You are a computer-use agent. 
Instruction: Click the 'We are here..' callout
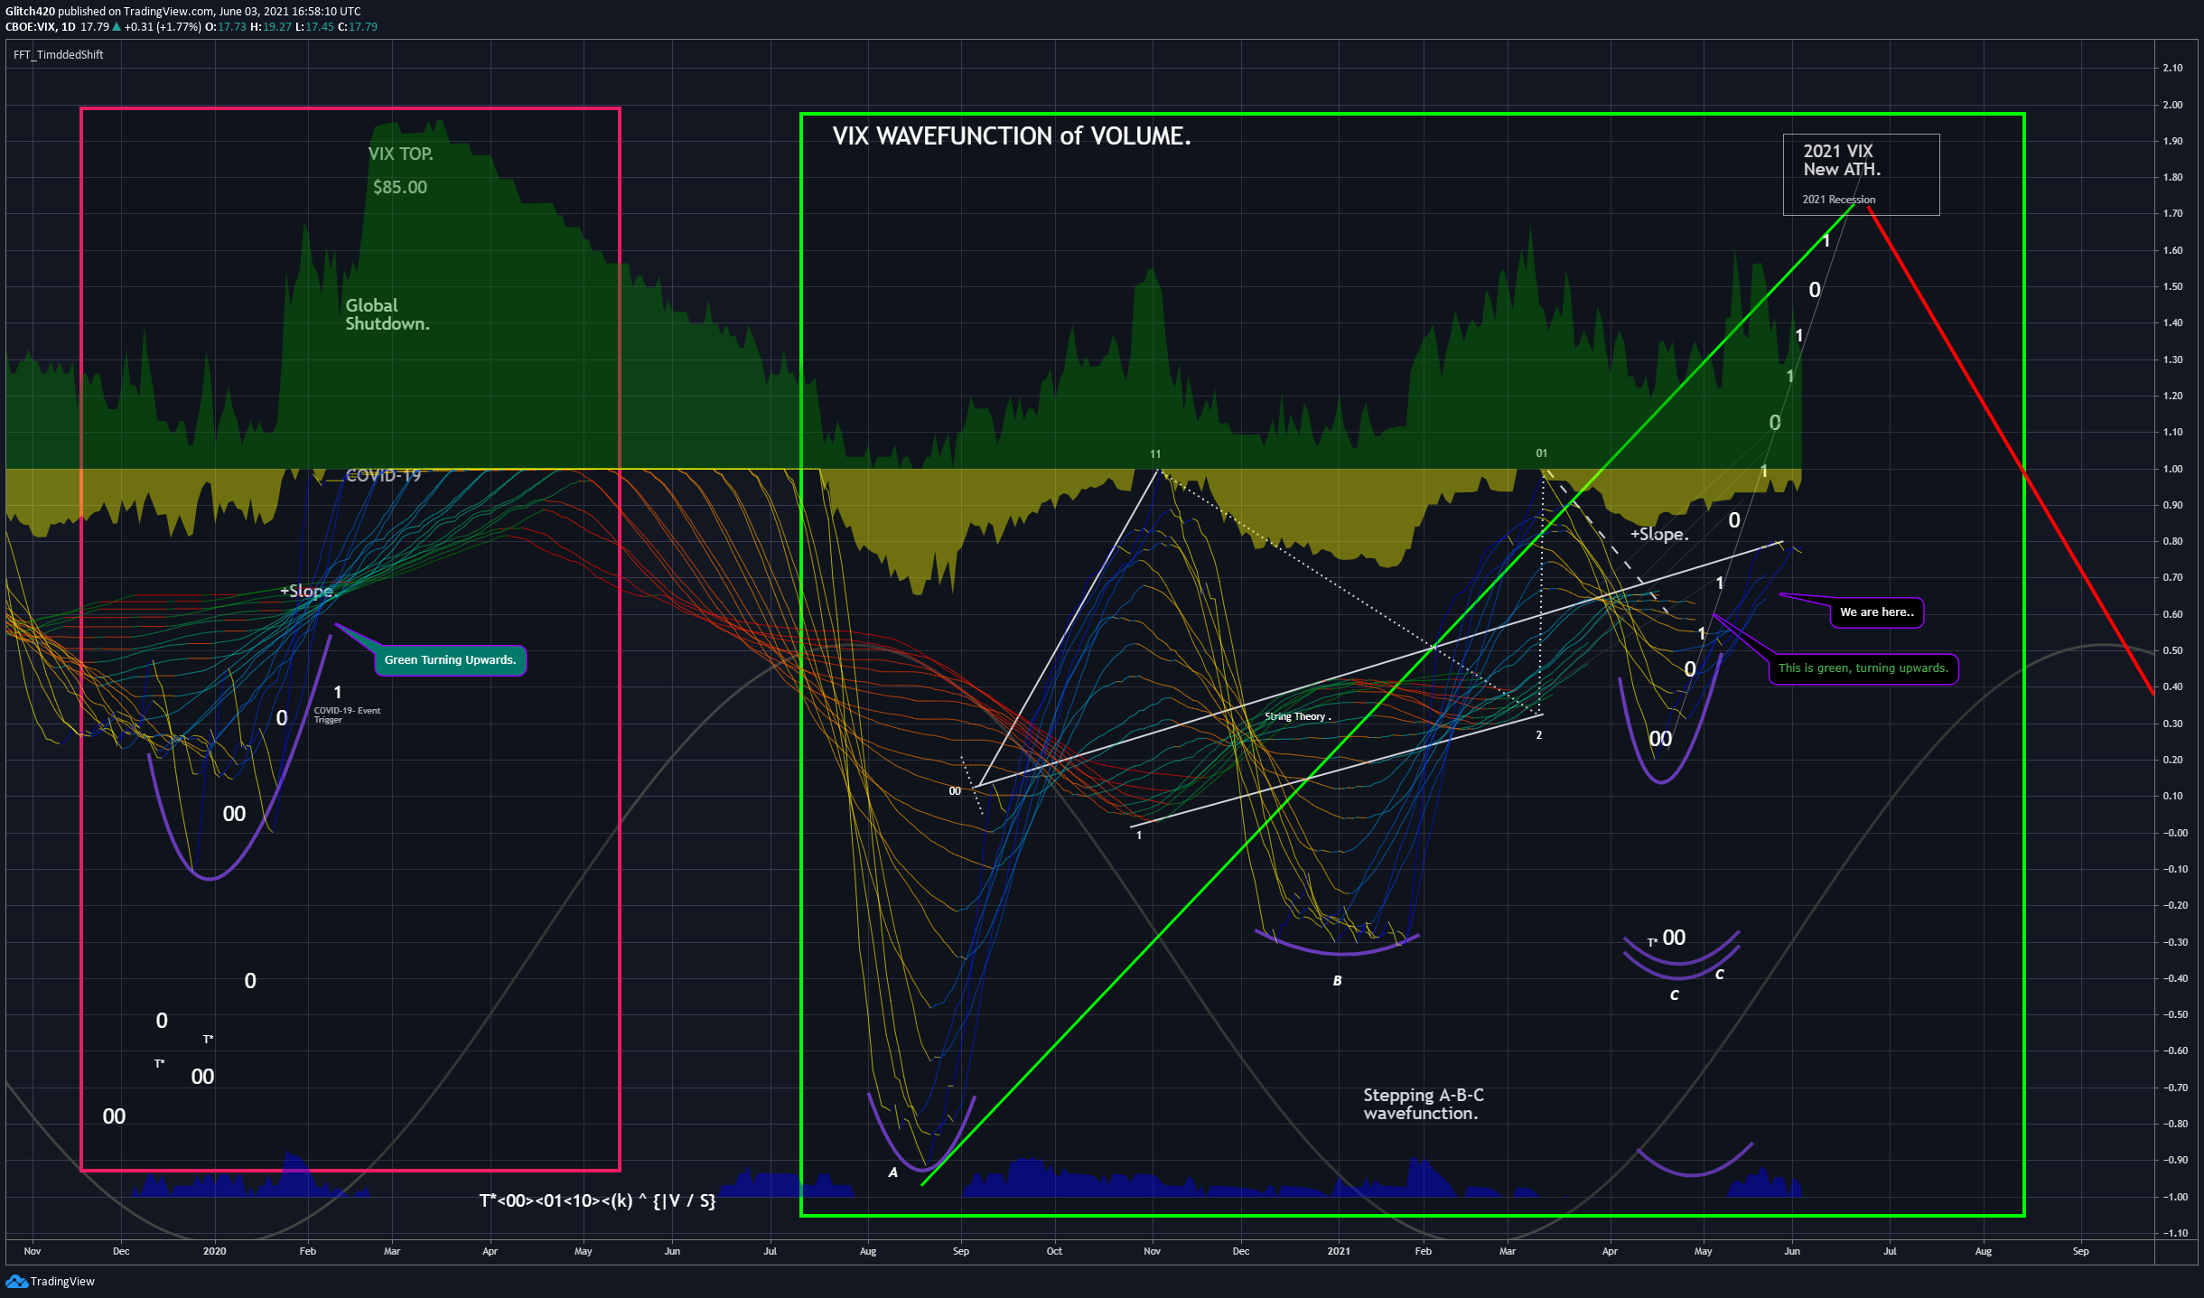tap(1877, 612)
